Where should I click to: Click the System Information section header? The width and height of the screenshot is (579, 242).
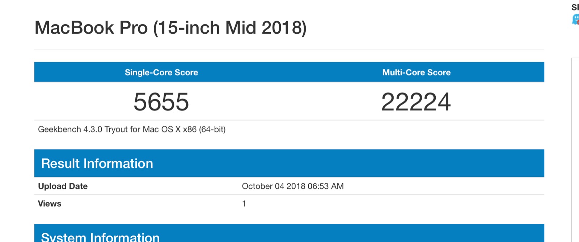[x=100, y=237]
